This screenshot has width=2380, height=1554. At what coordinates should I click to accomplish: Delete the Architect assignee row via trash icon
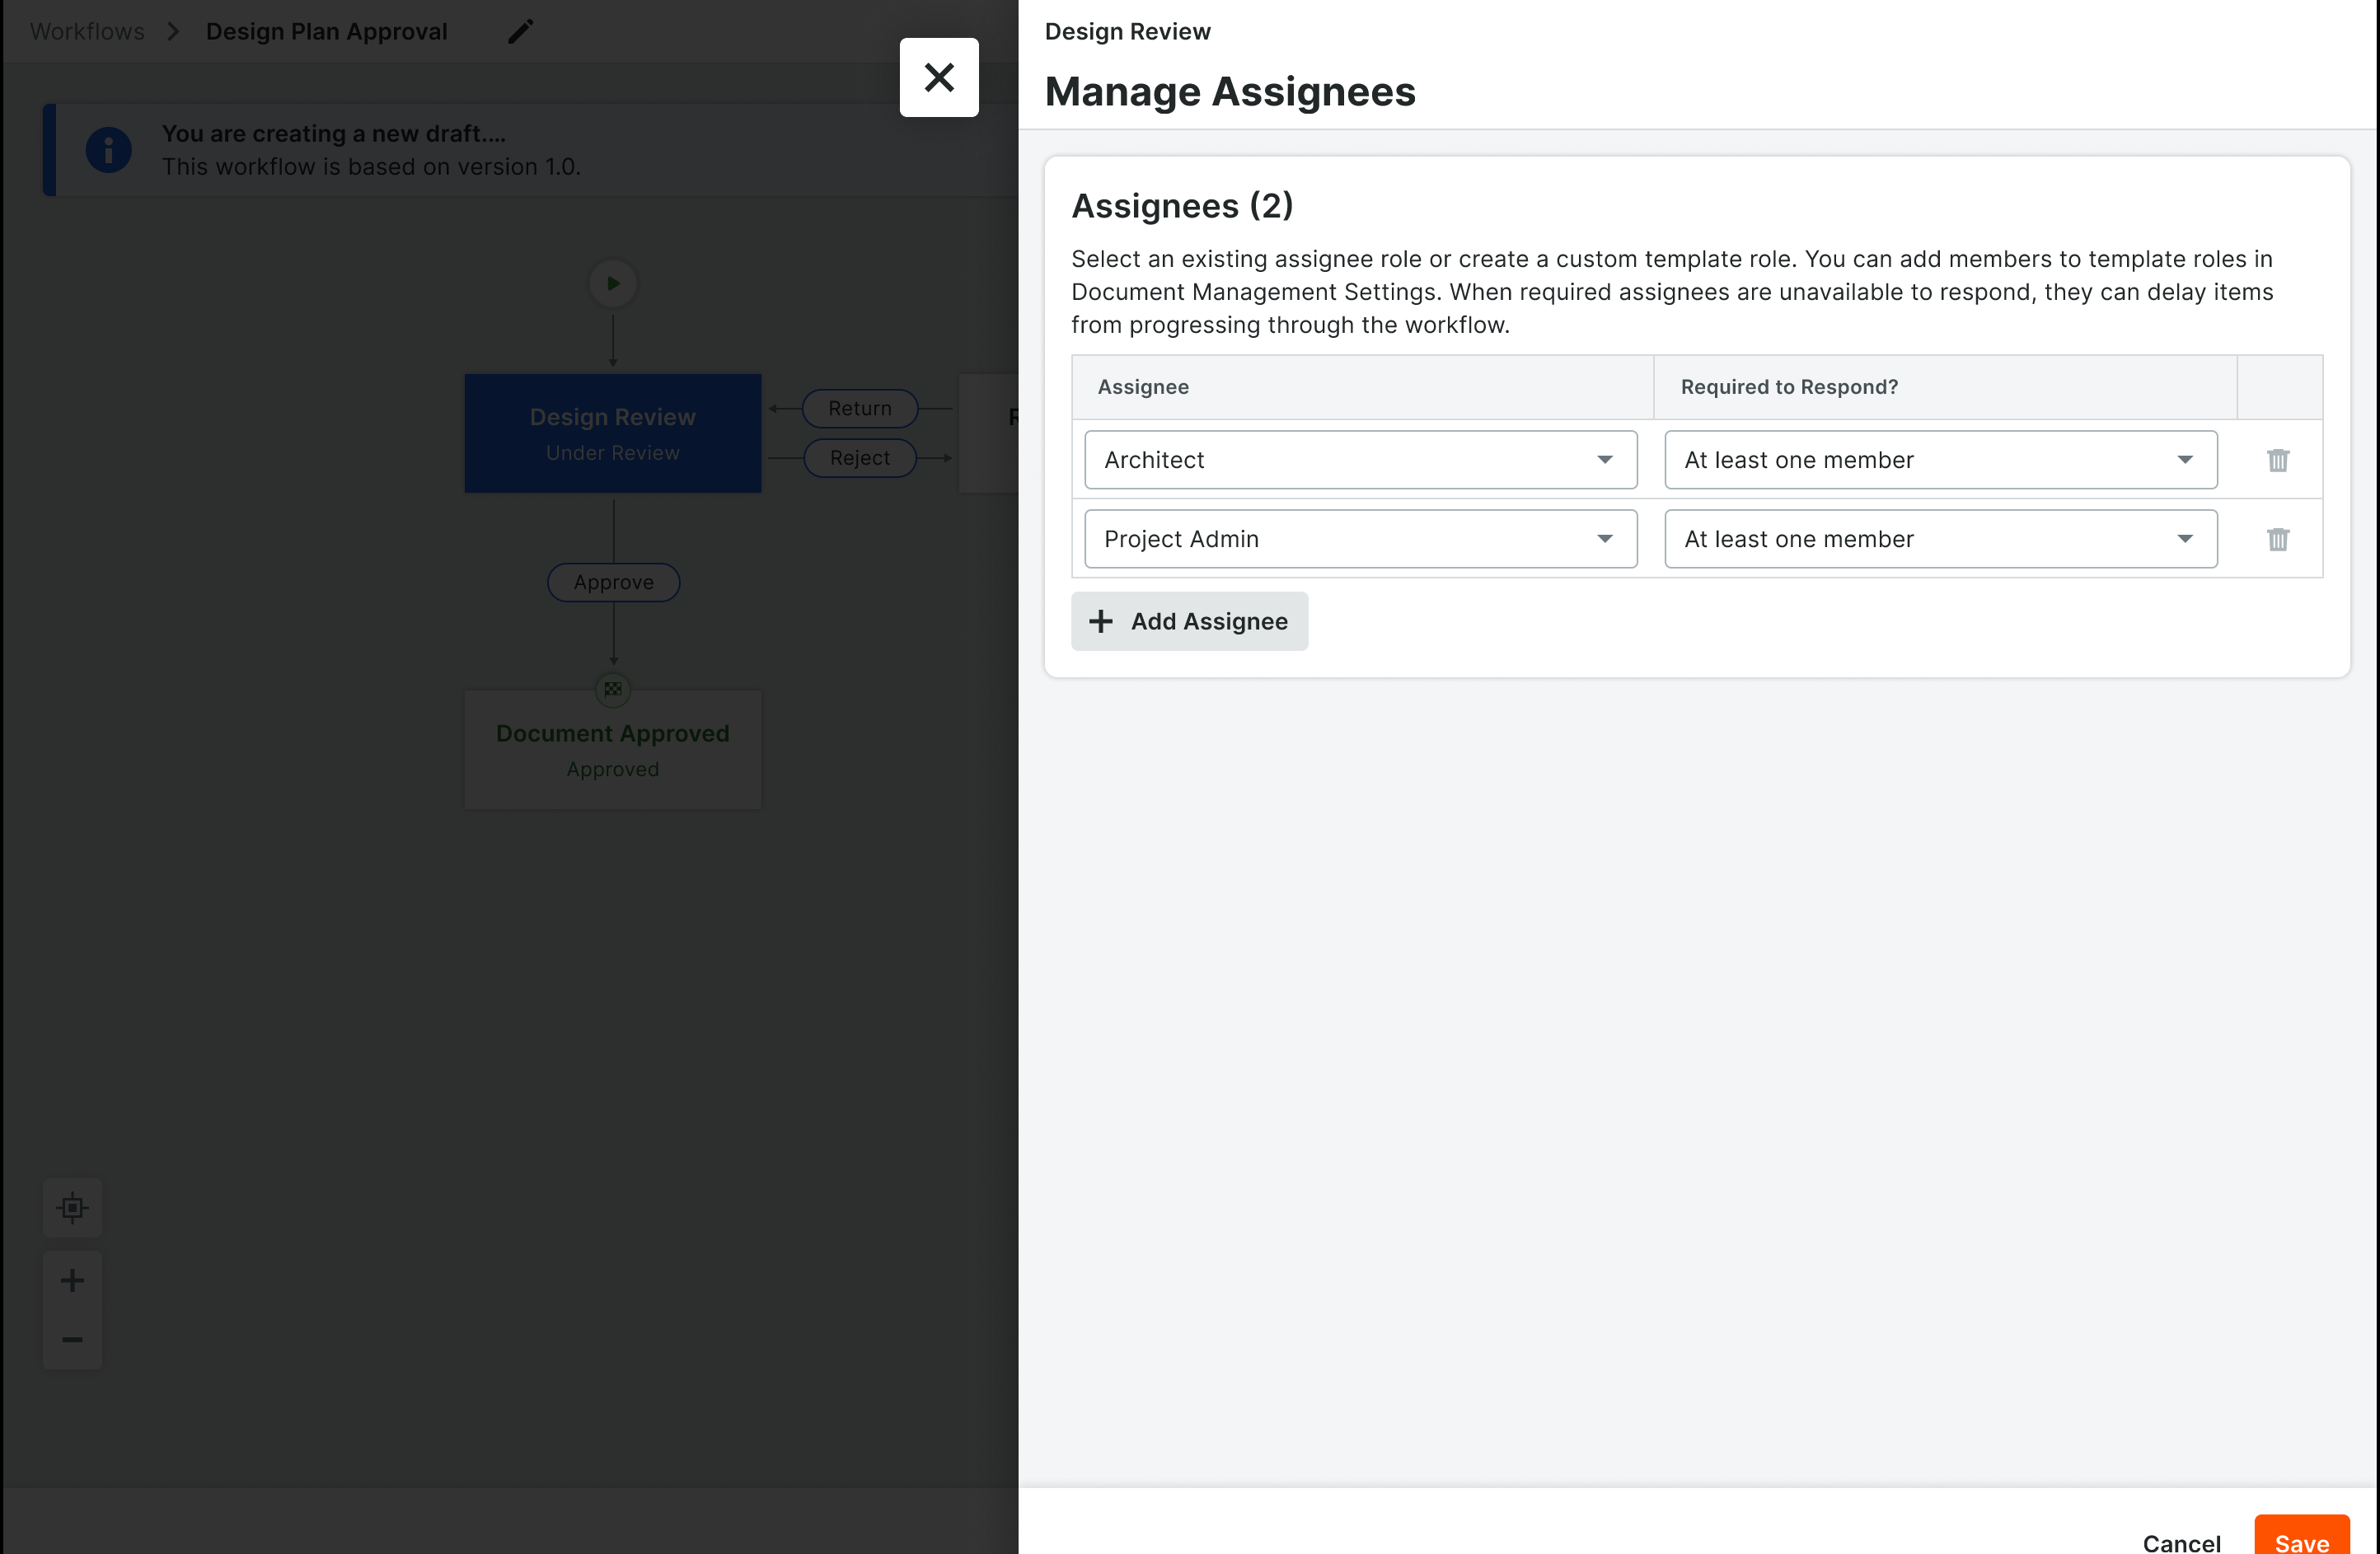pos(2278,459)
